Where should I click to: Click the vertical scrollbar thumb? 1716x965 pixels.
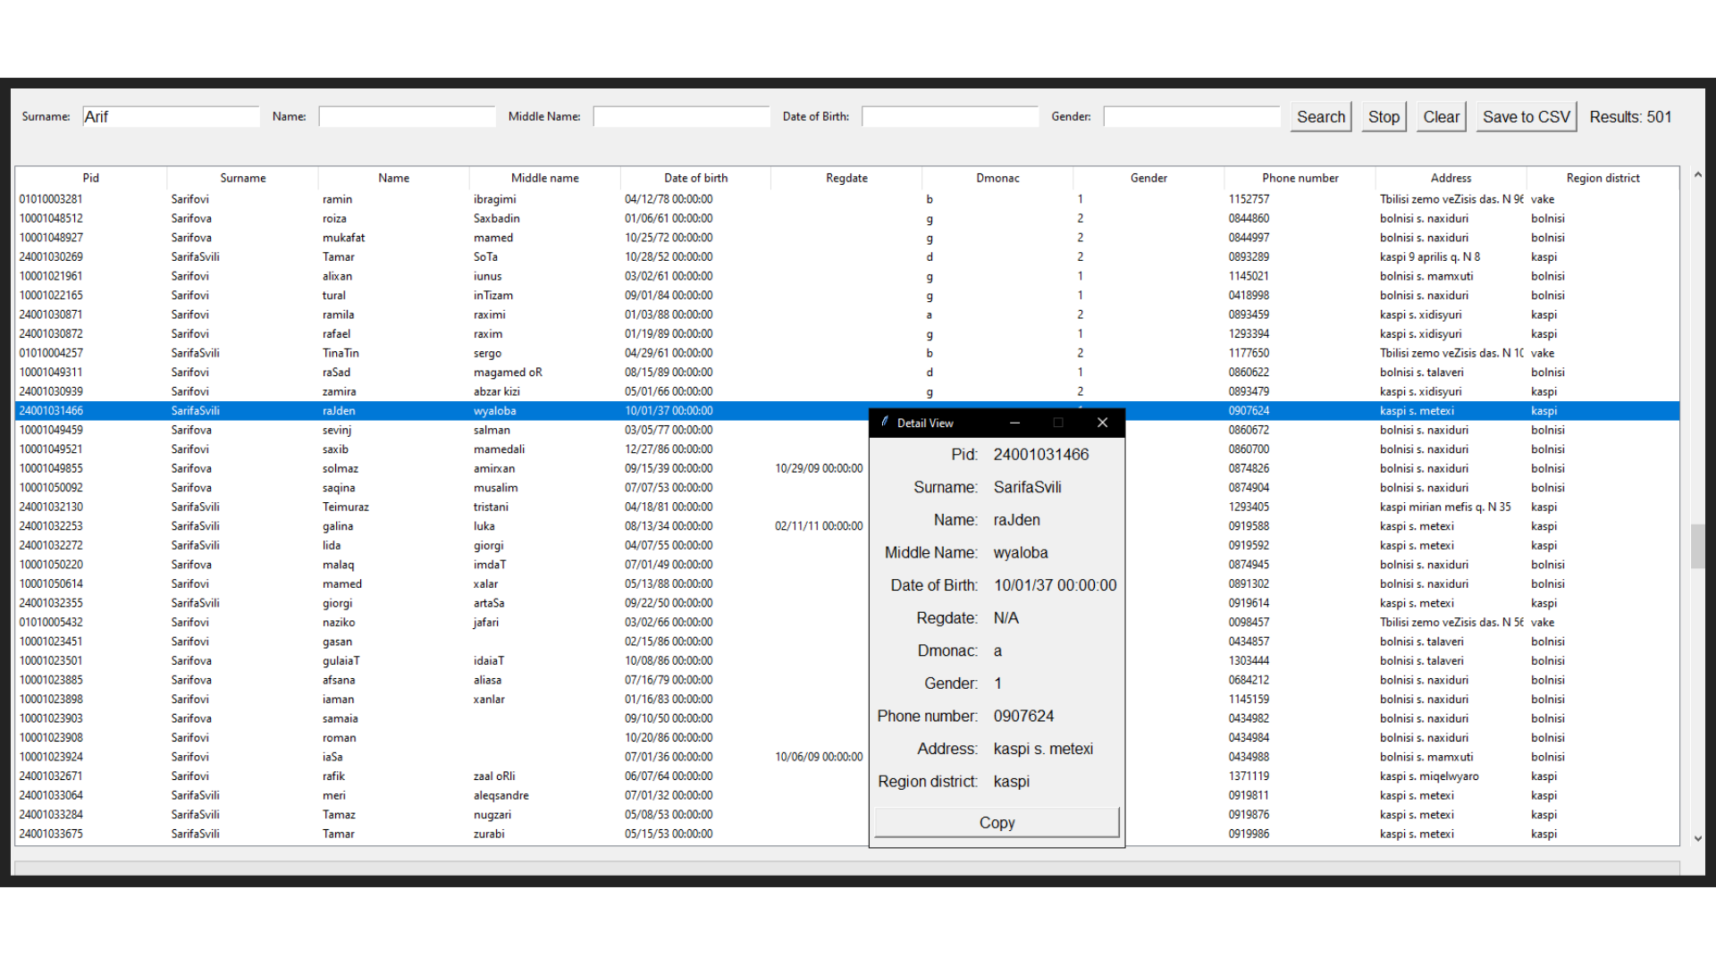coord(1698,546)
